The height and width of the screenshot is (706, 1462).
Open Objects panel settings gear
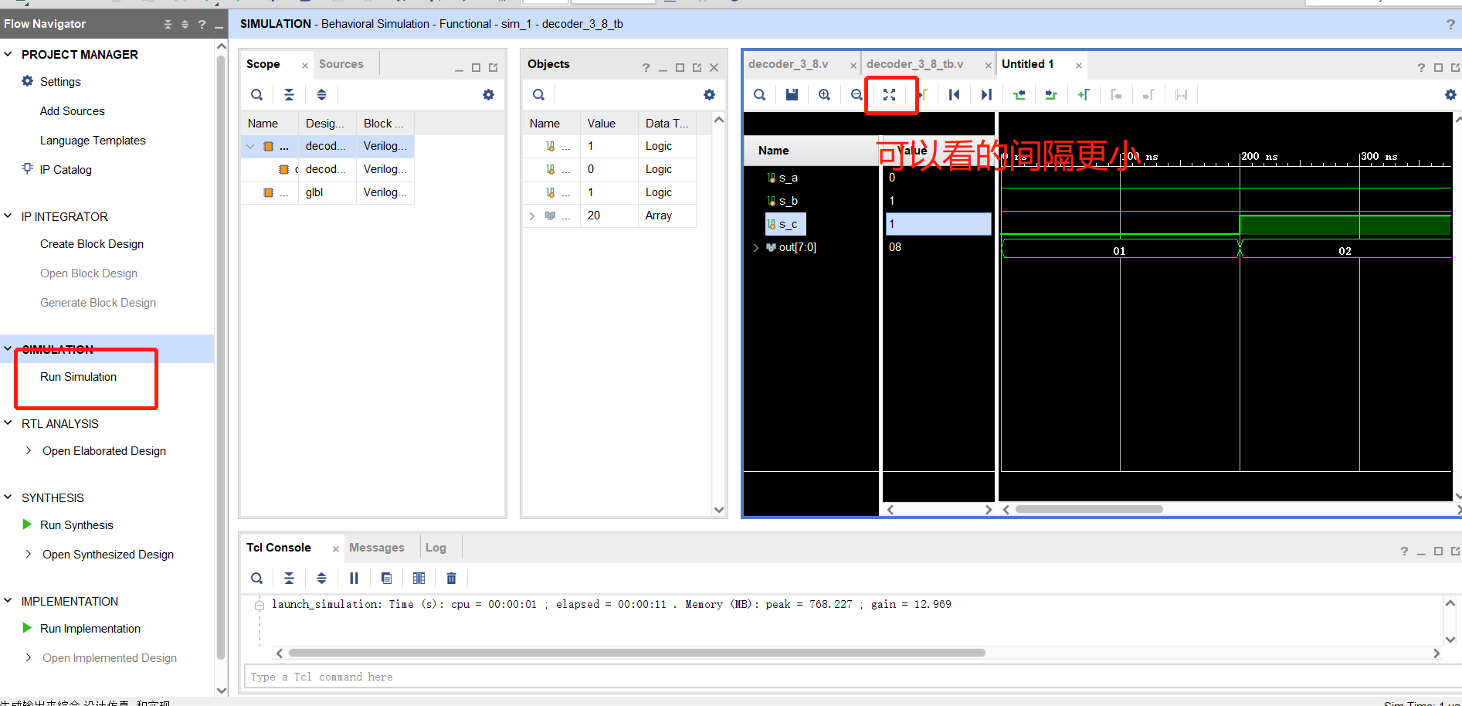(709, 95)
